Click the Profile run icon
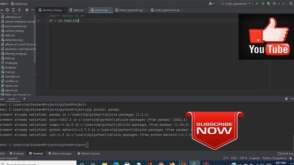294x165 pixels. [x=275, y=4]
